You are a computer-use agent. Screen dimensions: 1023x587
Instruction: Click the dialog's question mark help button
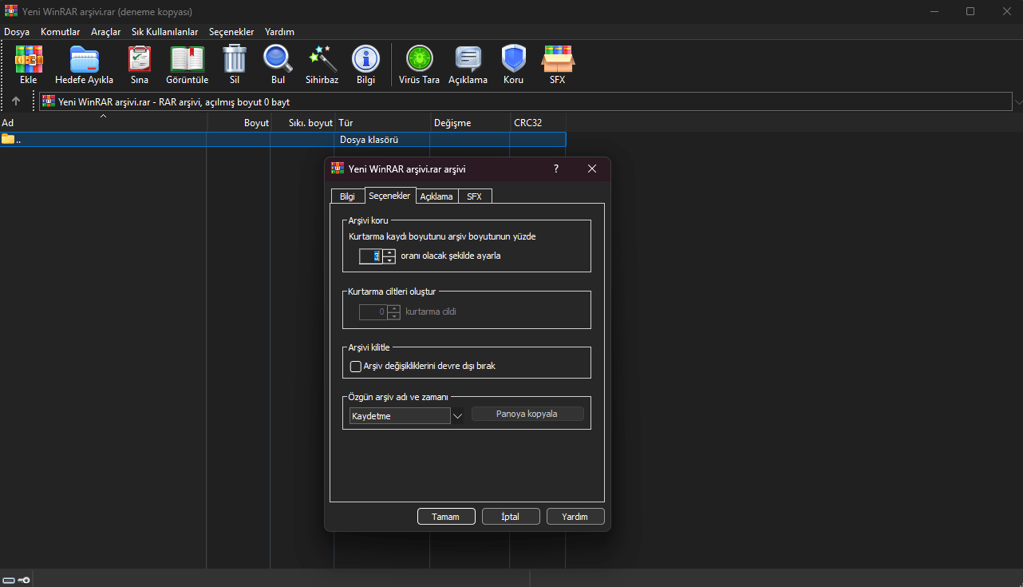[x=556, y=169]
